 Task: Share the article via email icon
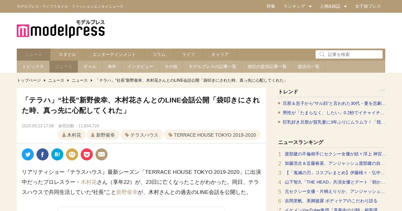[102, 154]
